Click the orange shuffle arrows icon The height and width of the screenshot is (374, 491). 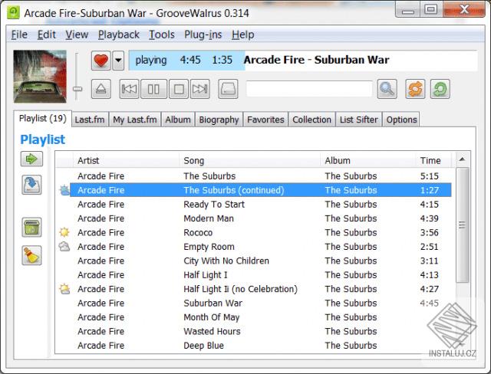(415, 89)
